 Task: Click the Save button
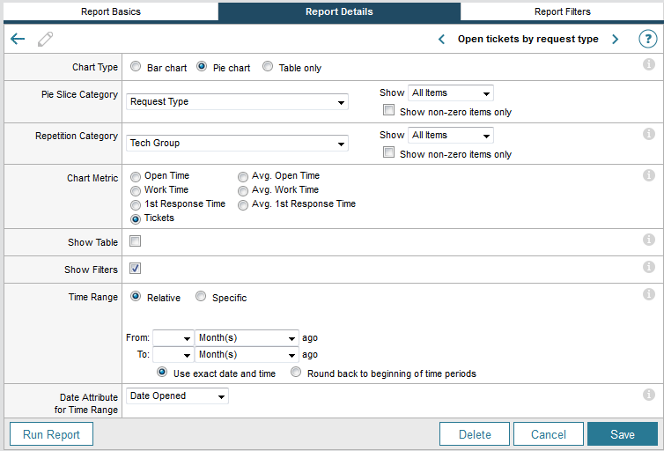(623, 434)
